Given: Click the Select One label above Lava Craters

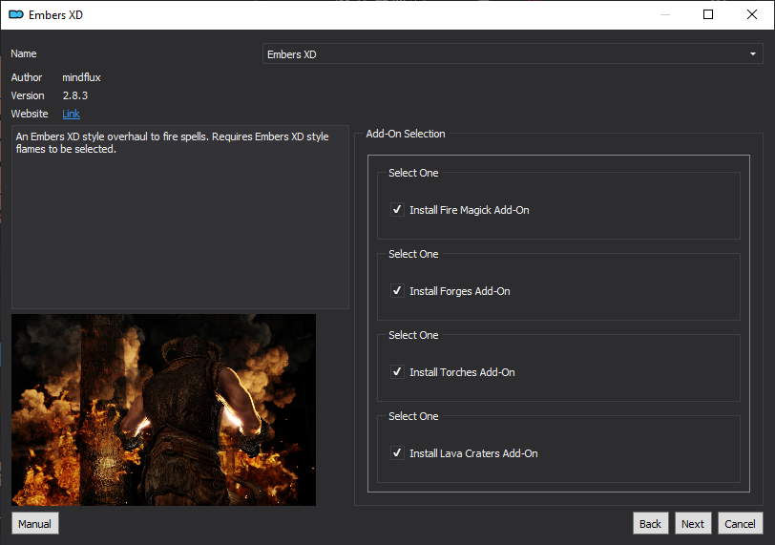Looking at the screenshot, I should 413,416.
